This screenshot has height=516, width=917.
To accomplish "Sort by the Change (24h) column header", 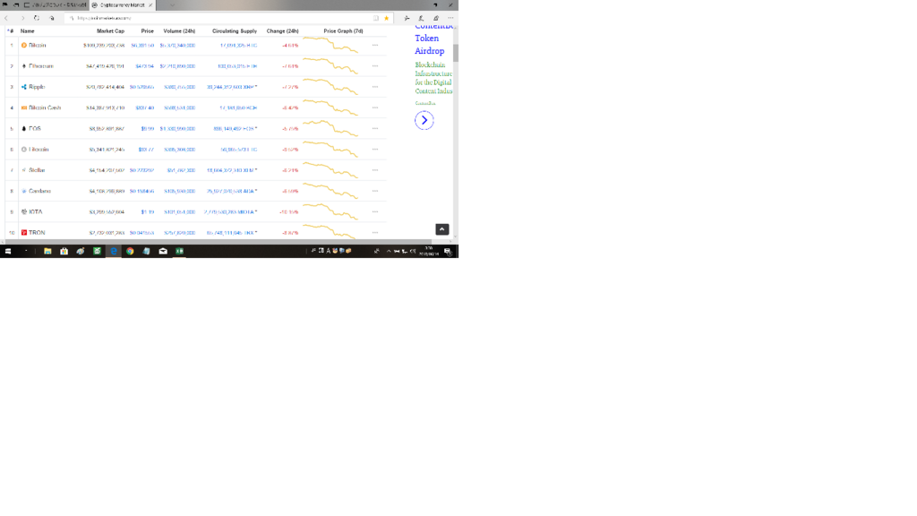I will (282, 31).
